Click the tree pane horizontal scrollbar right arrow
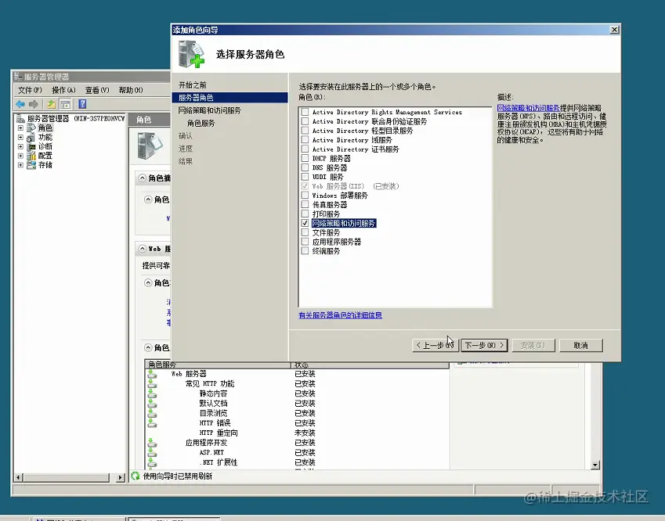 coord(120,477)
